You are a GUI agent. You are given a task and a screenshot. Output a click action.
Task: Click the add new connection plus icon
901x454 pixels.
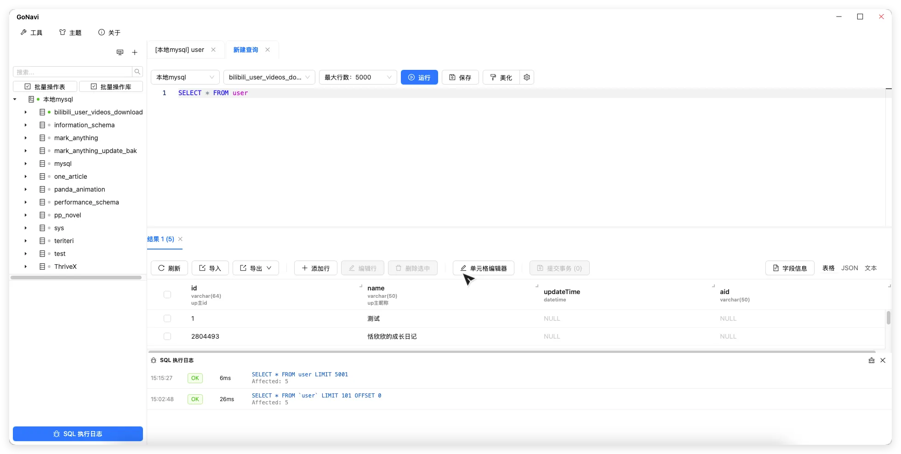click(x=135, y=52)
